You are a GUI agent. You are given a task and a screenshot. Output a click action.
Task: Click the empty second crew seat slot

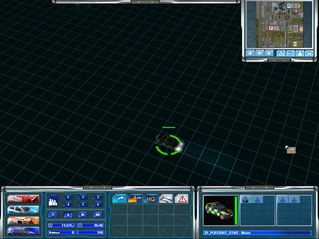point(258,199)
